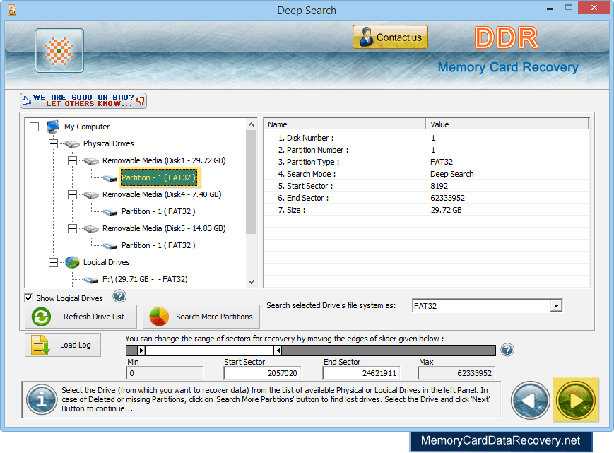Click the Start Sector input field

[x=262, y=373]
